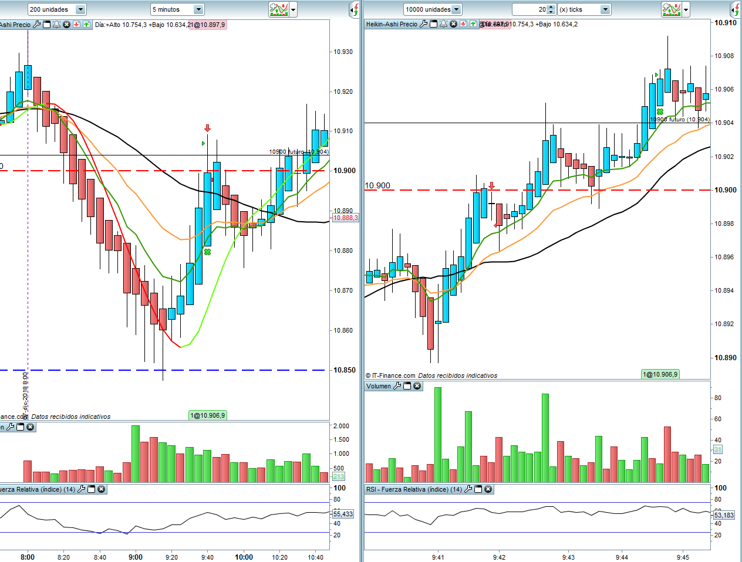The image size is (742, 562).
Task: Close right Heikin-Ashi Precio indicator with X
Action: [454, 24]
